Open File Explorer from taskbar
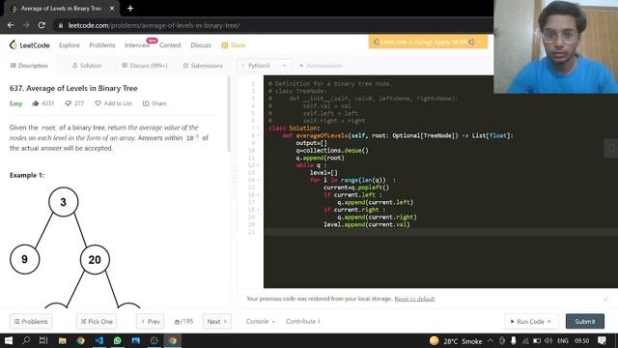 point(62,340)
